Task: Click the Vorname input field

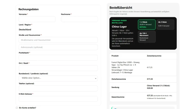Action: click(37, 19)
